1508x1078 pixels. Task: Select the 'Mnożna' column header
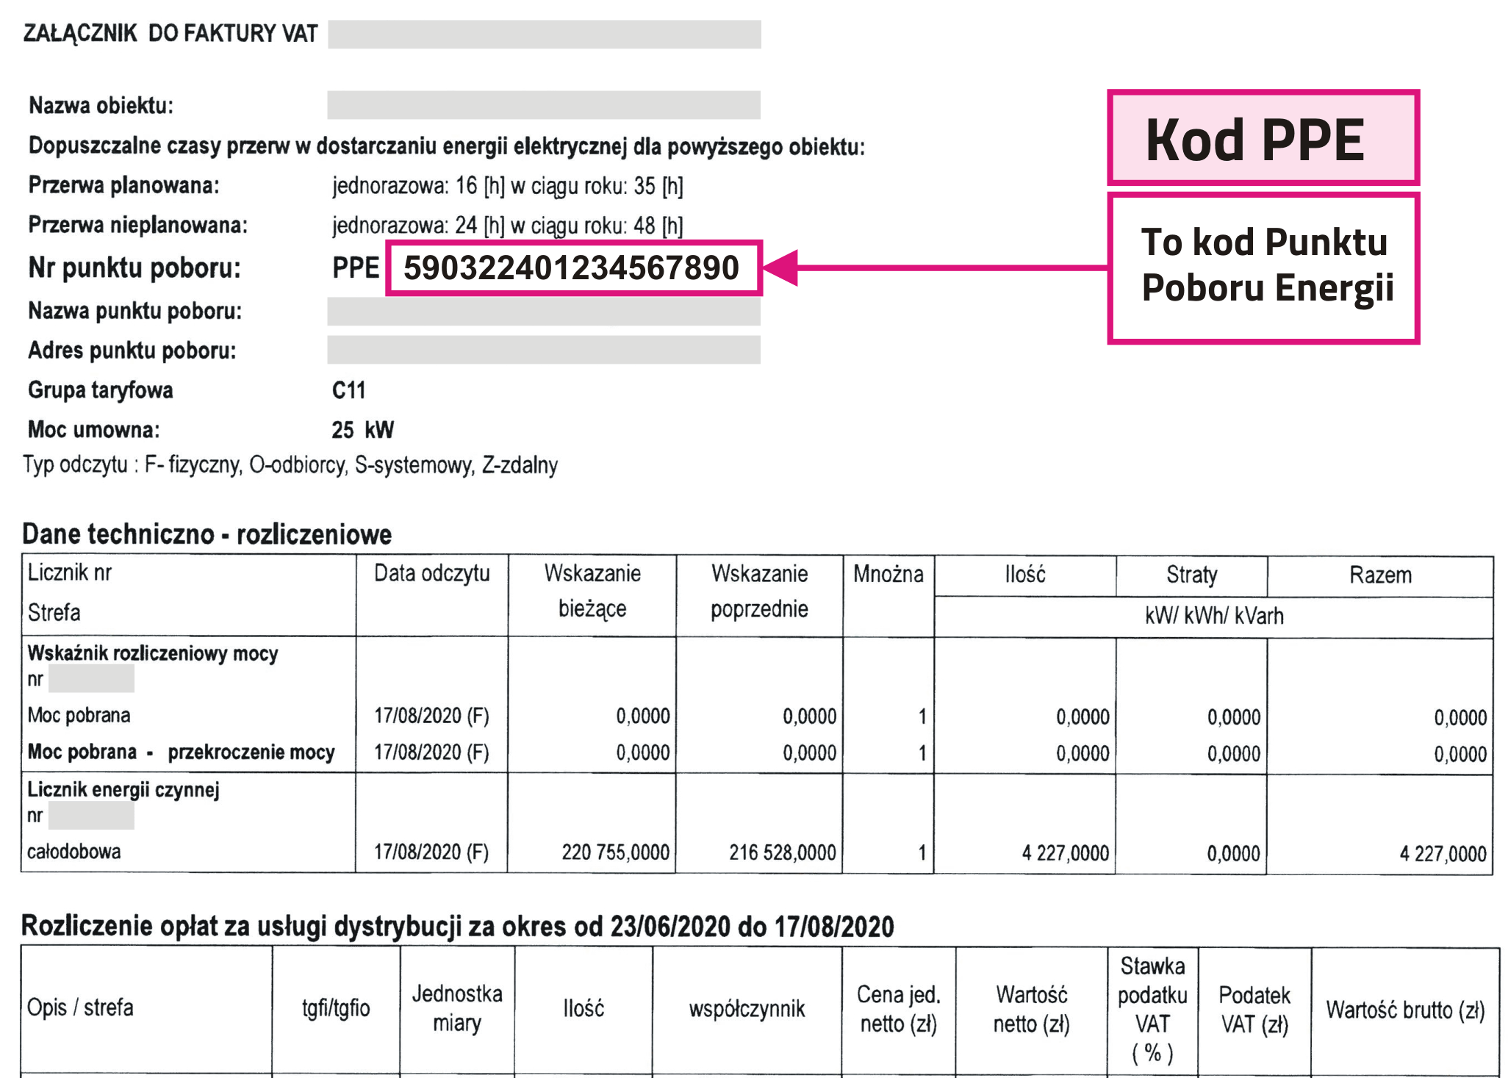888,574
